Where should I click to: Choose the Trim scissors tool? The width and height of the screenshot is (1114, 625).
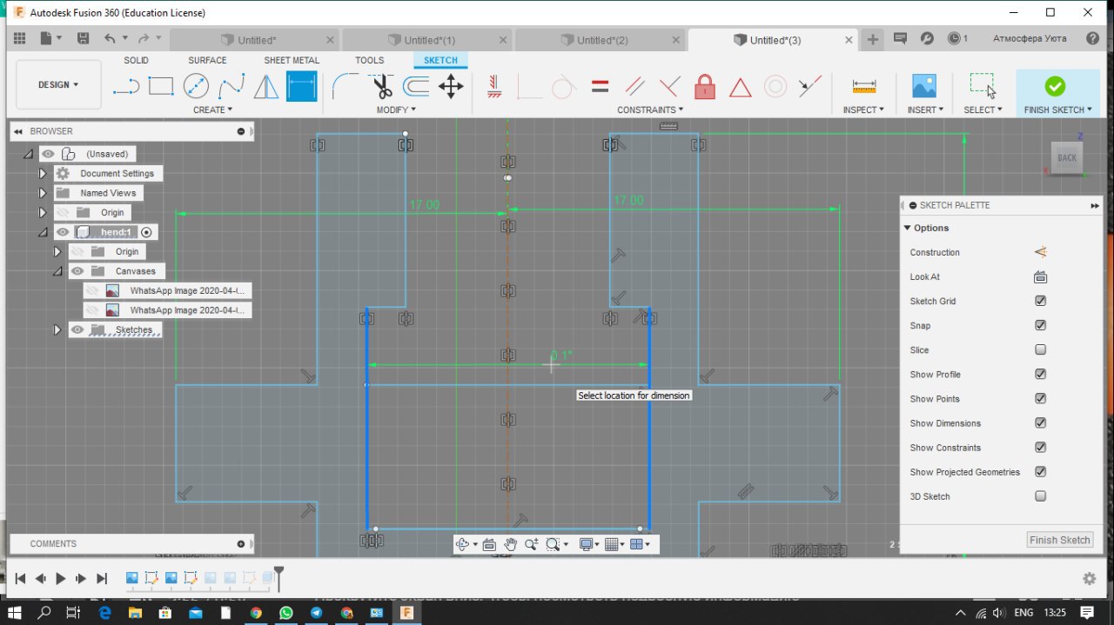click(x=382, y=86)
